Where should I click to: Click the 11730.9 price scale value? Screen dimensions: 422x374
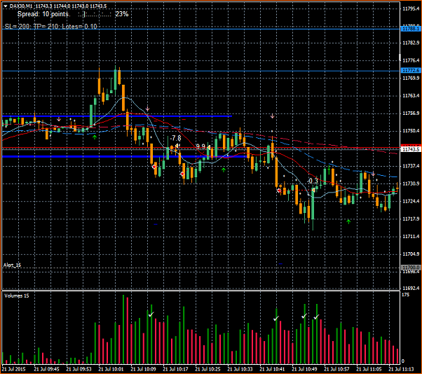pos(411,183)
